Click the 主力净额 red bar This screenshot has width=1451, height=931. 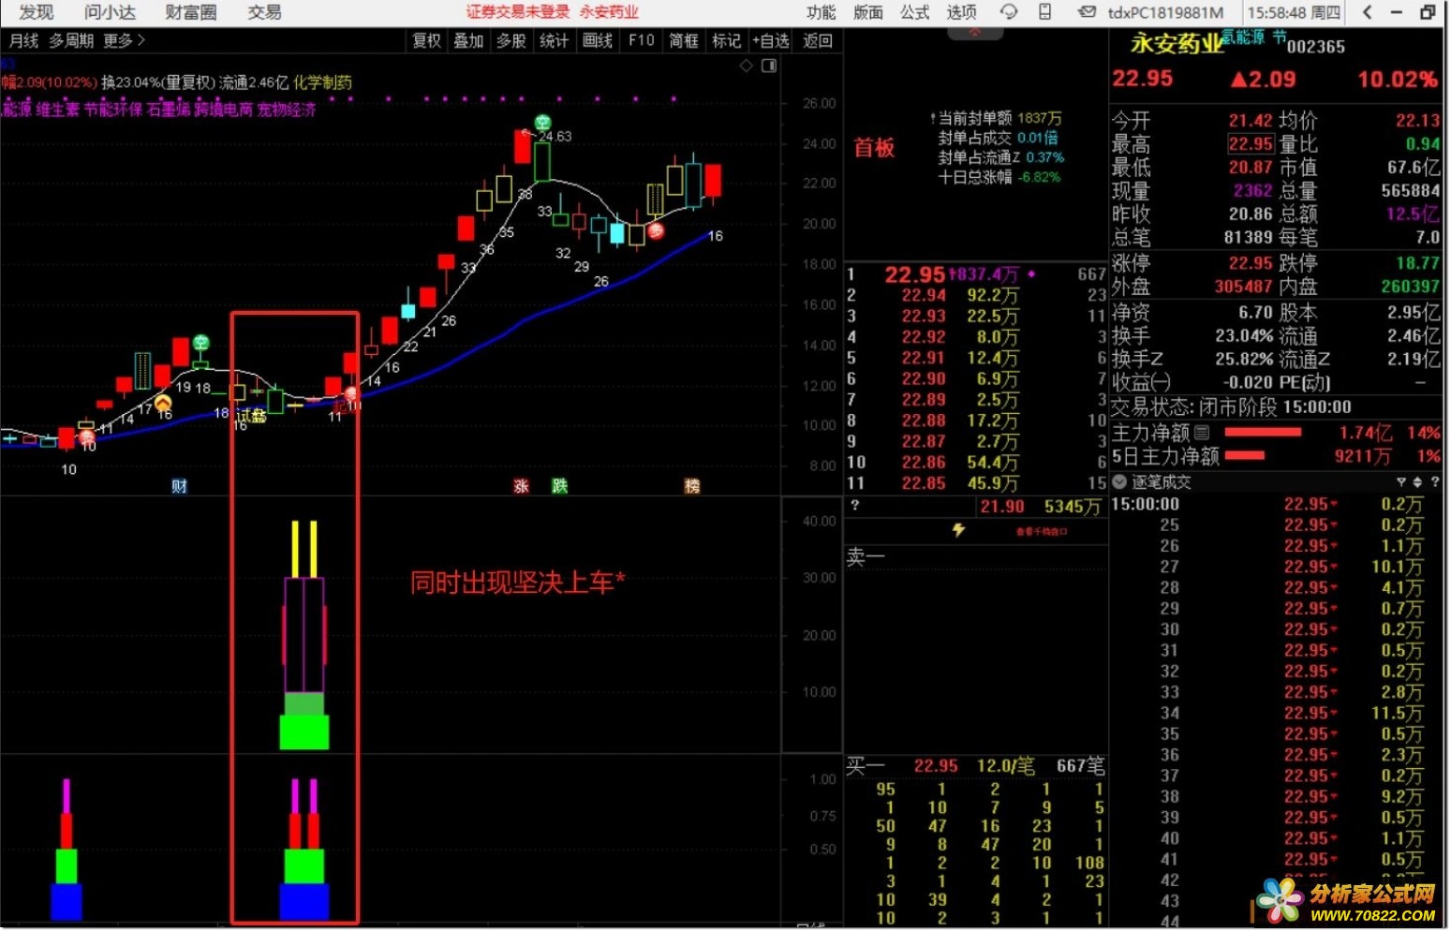1264,433
